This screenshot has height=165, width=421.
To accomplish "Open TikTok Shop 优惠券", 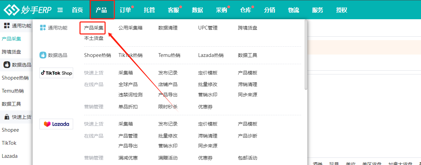I will 205,107.
